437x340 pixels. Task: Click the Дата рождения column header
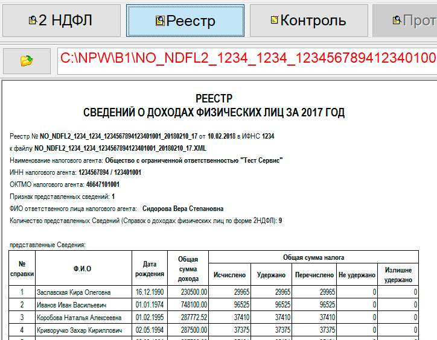pyautogui.click(x=150, y=269)
